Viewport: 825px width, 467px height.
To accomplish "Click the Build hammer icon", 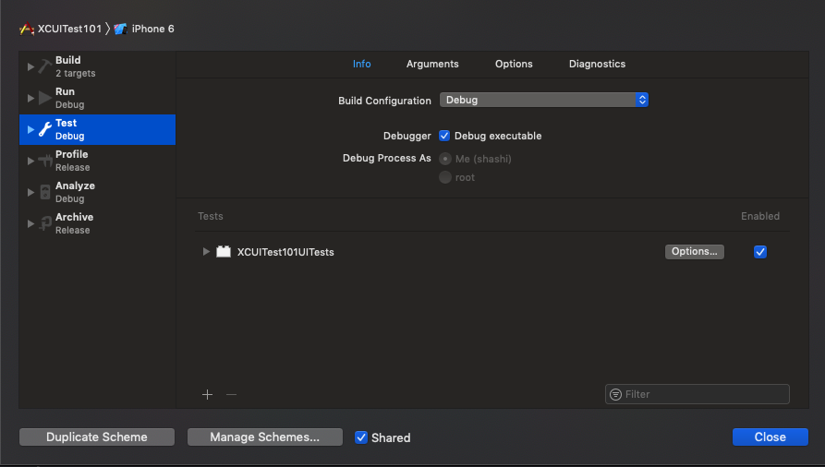I will pyautogui.click(x=45, y=66).
